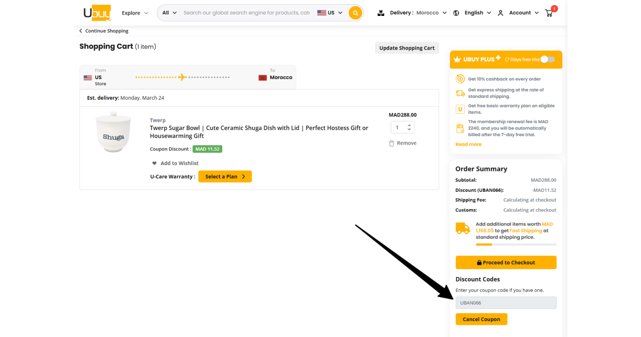Click Cancel Coupon button

(x=481, y=319)
